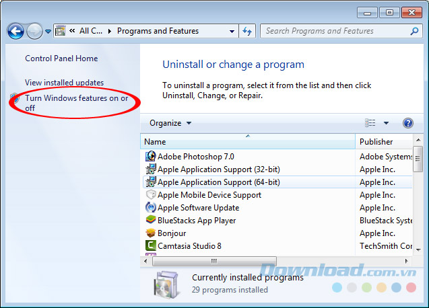Select Apple Application Support (64-bit) row
This screenshot has width=429, height=308.
(x=277, y=182)
